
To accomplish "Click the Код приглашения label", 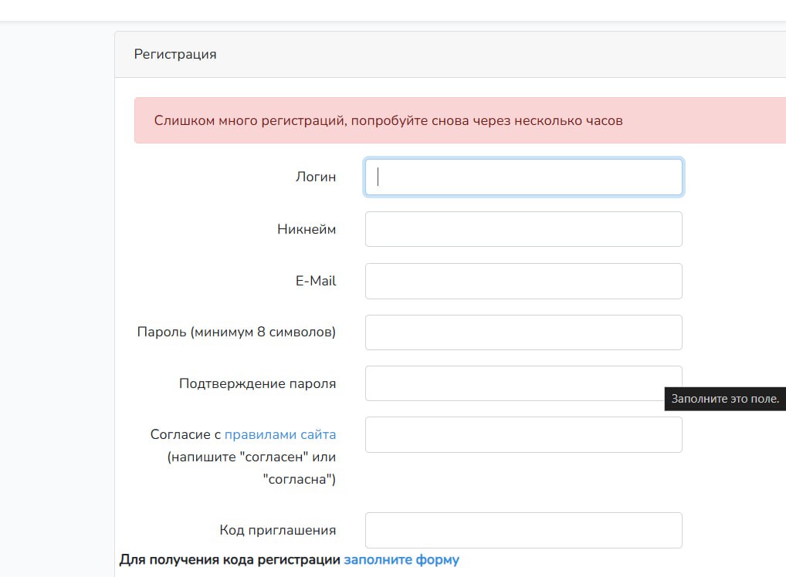I will [x=277, y=530].
